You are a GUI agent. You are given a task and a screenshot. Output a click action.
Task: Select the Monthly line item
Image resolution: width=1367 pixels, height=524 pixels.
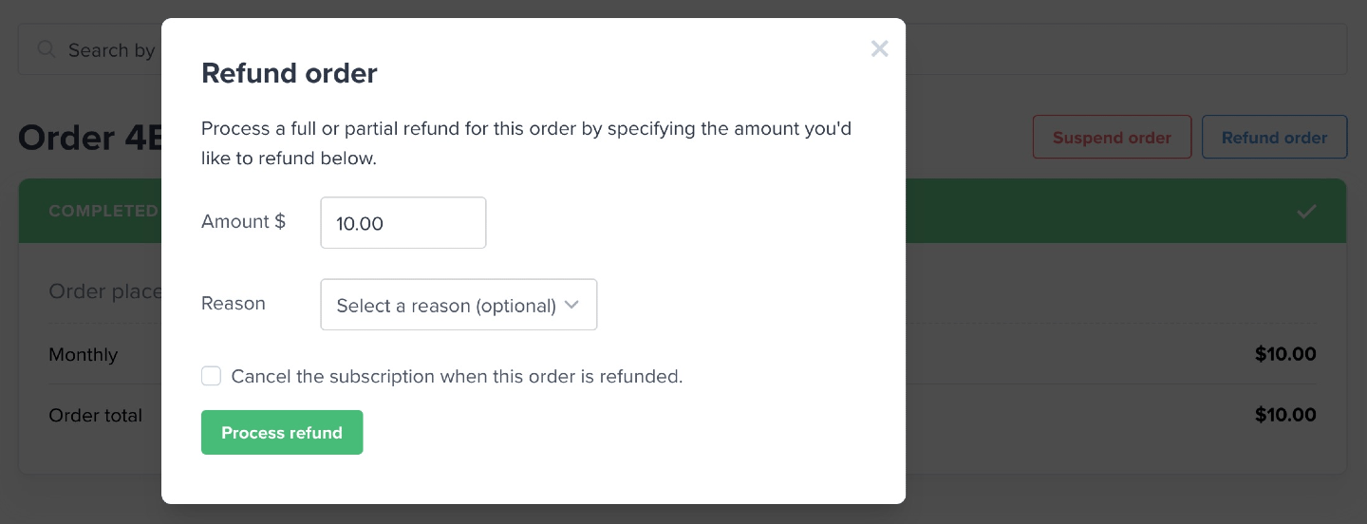(x=84, y=355)
